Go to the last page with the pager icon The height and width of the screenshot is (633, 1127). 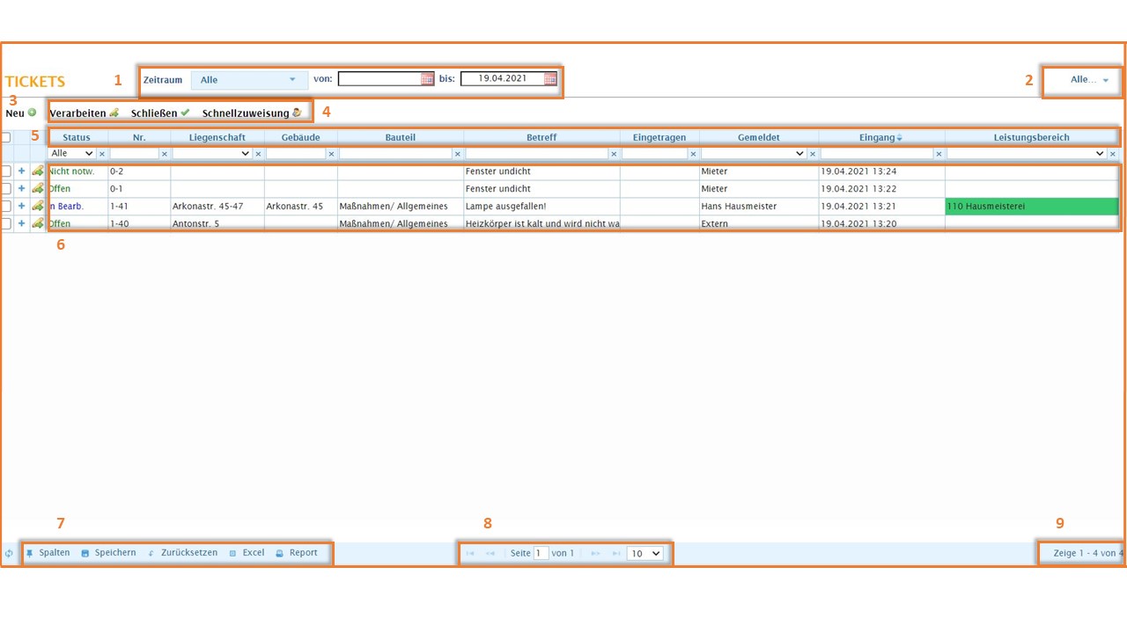tap(616, 554)
